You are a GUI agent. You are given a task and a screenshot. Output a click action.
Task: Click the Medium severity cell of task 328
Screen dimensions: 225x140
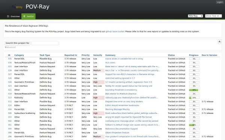click(x=98, y=71)
